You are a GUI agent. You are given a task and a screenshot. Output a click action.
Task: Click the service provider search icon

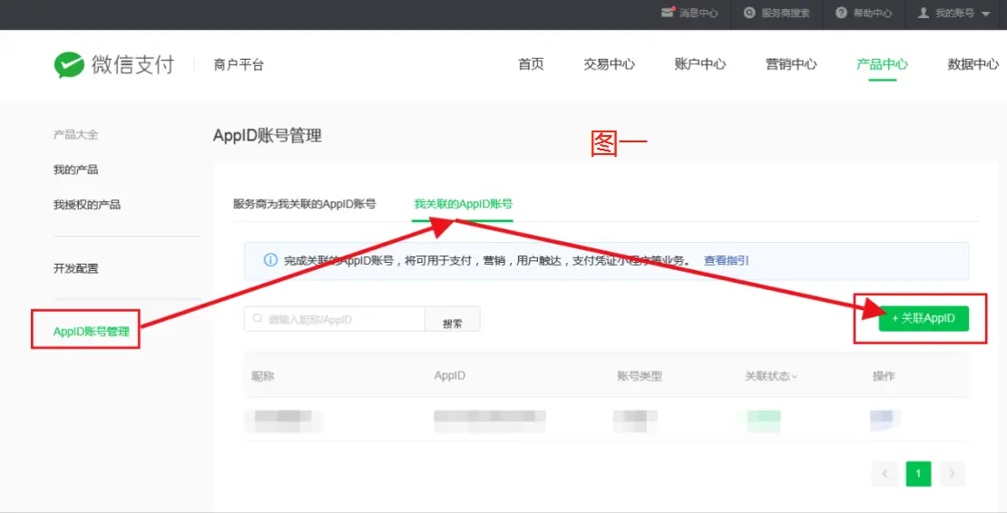[x=749, y=13]
